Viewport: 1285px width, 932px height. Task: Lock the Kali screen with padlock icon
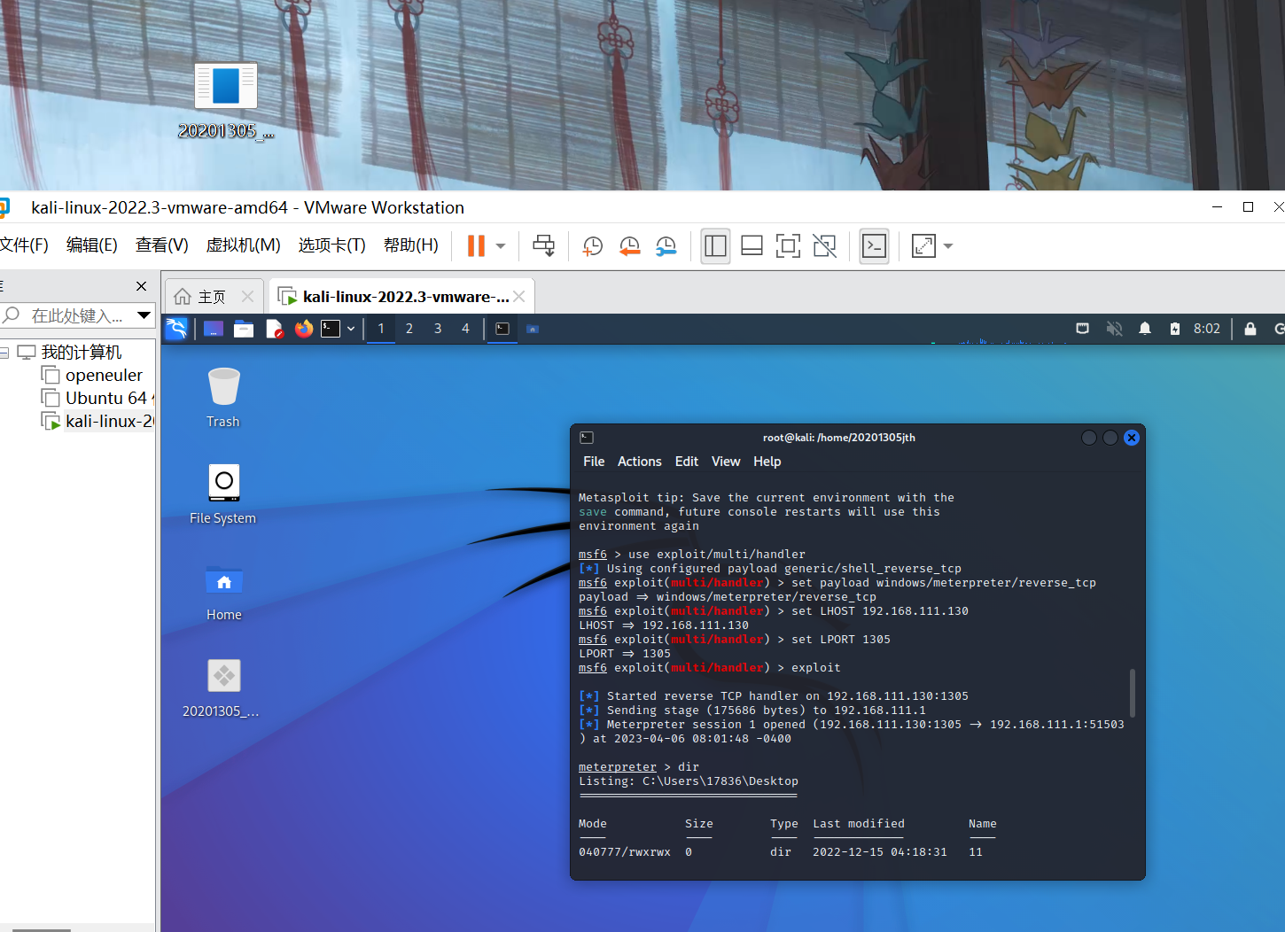pyautogui.click(x=1250, y=329)
